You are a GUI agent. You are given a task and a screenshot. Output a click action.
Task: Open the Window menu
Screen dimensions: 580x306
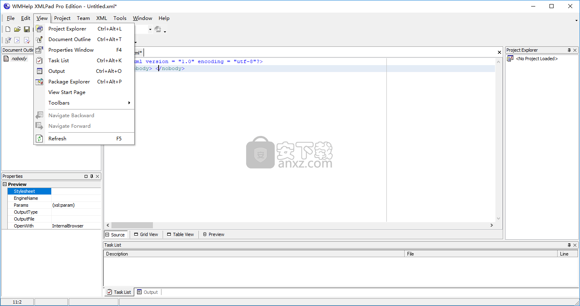142,18
